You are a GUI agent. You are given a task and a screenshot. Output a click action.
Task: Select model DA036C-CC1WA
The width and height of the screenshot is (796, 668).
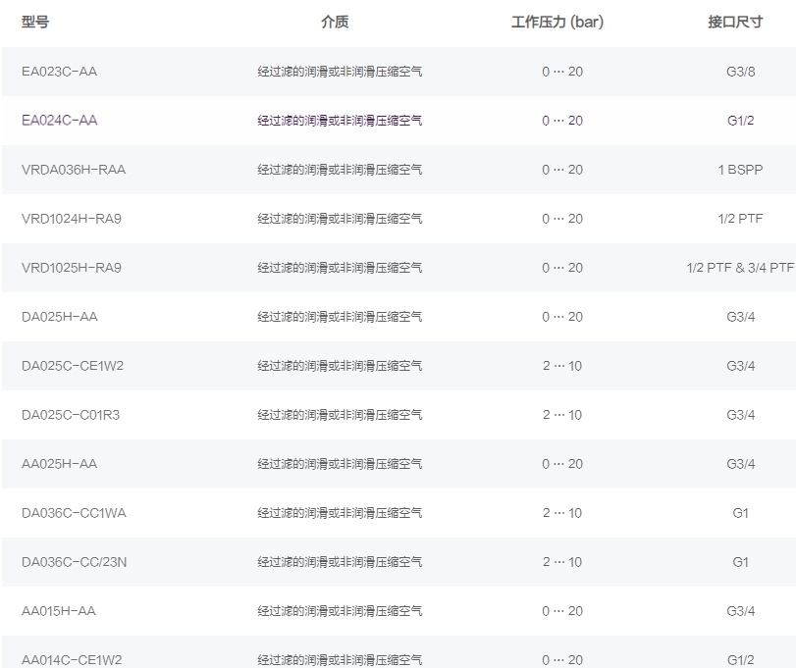click(74, 513)
